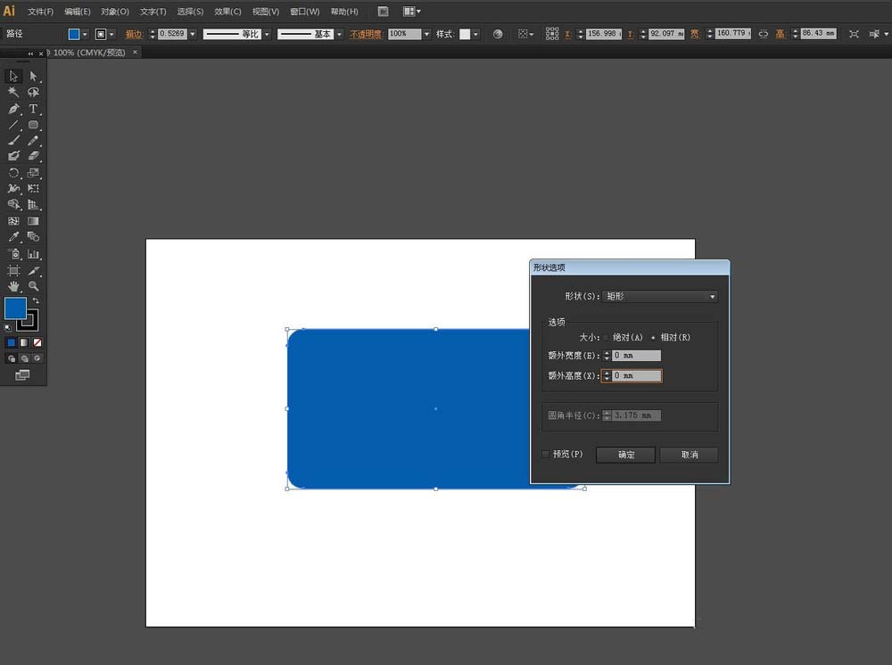Open the stroke weight dropdown arrow
Viewport: 892px width, 665px height.
pyautogui.click(x=193, y=34)
